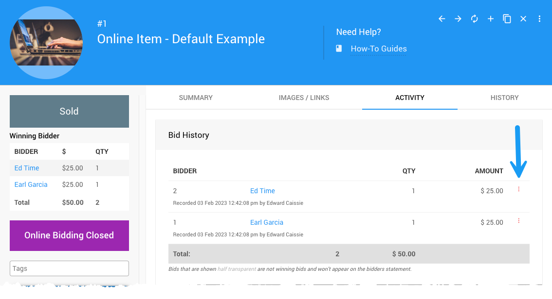The width and height of the screenshot is (552, 299).
Task: Click Earl Garcia in Bid History list
Action: [x=266, y=222]
